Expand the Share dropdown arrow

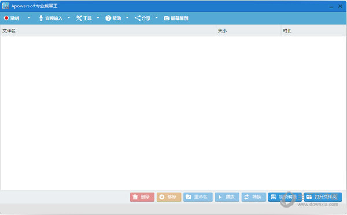pyautogui.click(x=156, y=18)
